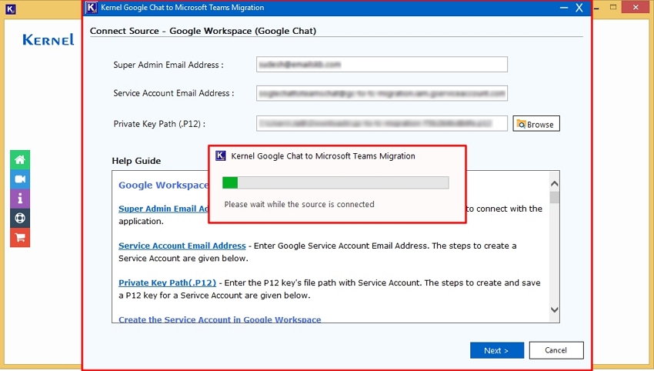The width and height of the screenshot is (654, 371).
Task: Close the main Kernel window behind
Action: pyautogui.click(x=636, y=7)
